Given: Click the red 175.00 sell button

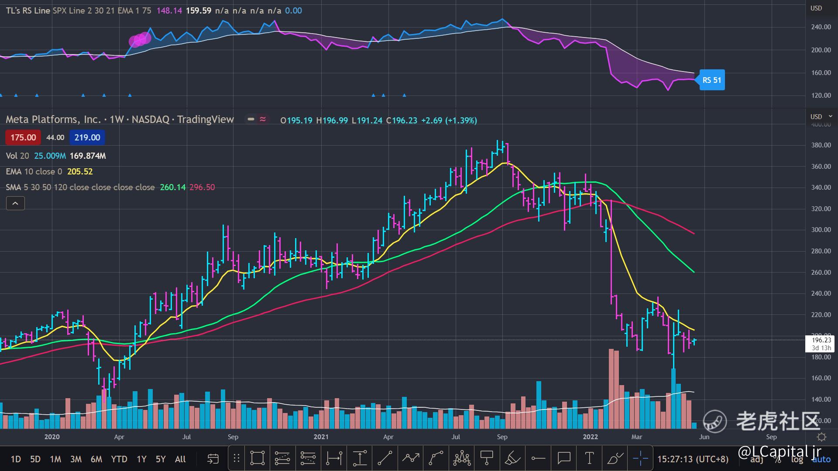Looking at the screenshot, I should (23, 137).
